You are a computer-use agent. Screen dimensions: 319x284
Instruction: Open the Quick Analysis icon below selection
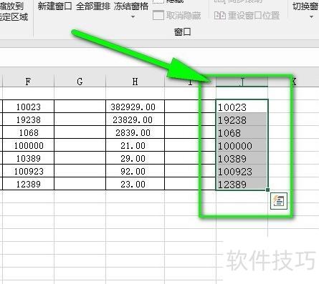pyautogui.click(x=279, y=201)
